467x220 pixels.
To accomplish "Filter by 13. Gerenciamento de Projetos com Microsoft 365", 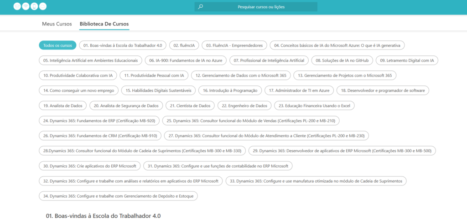I will point(345,75).
